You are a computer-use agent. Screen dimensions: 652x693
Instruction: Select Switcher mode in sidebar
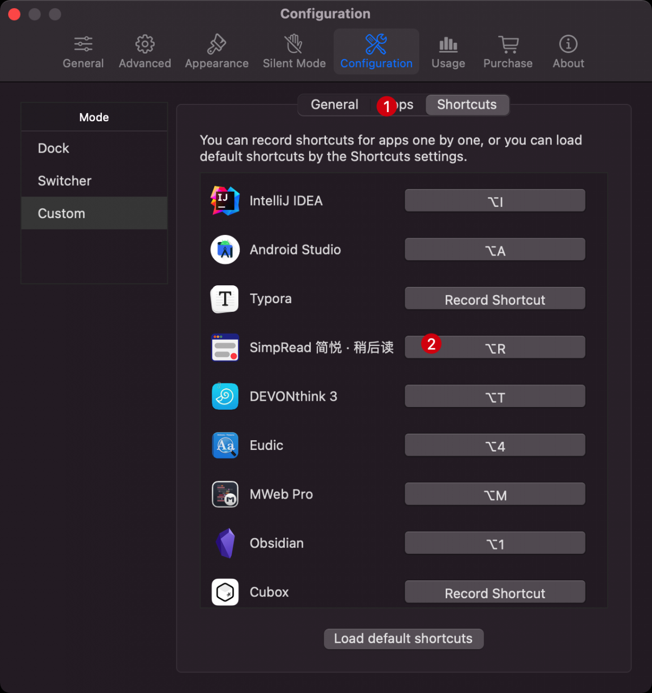coord(94,180)
